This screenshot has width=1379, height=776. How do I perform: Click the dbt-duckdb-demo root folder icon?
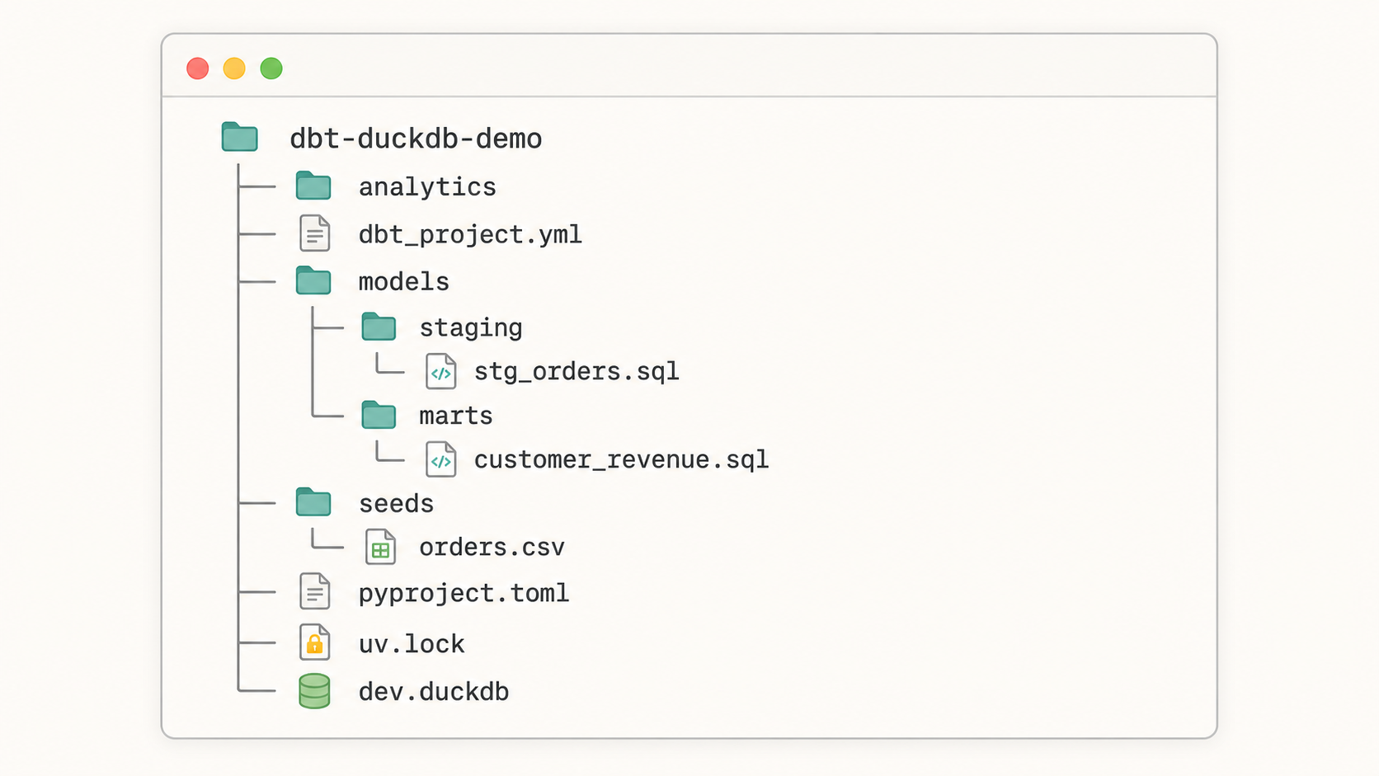tap(239, 137)
